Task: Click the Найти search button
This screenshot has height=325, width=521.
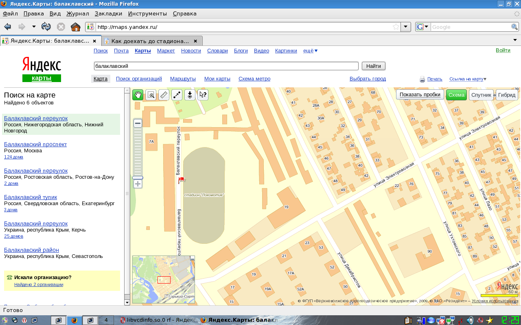Action: point(374,66)
